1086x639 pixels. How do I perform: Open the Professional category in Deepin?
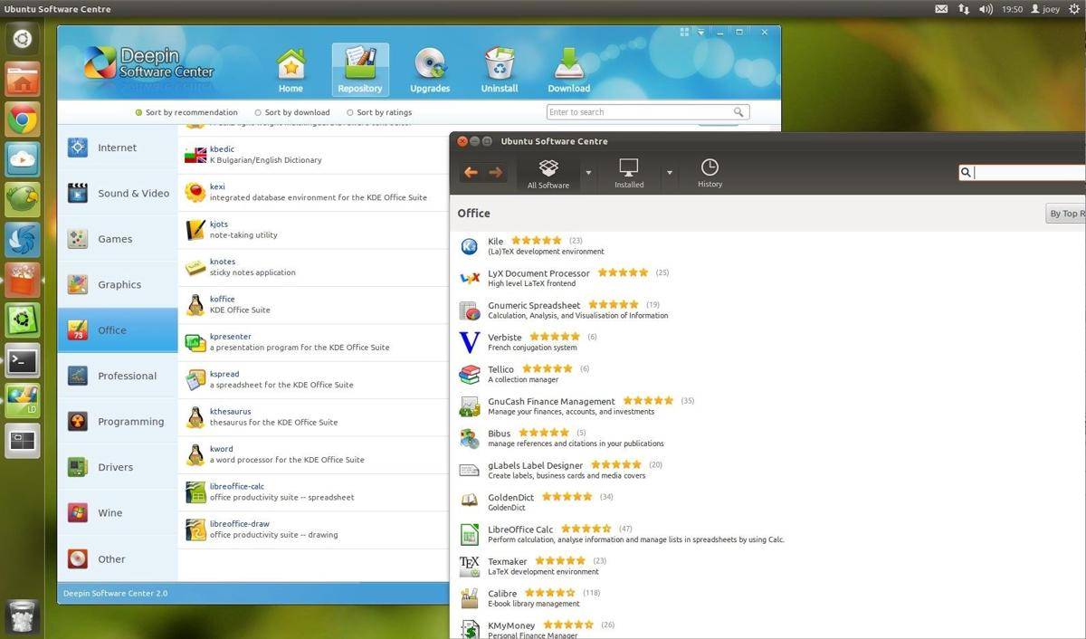click(x=118, y=376)
